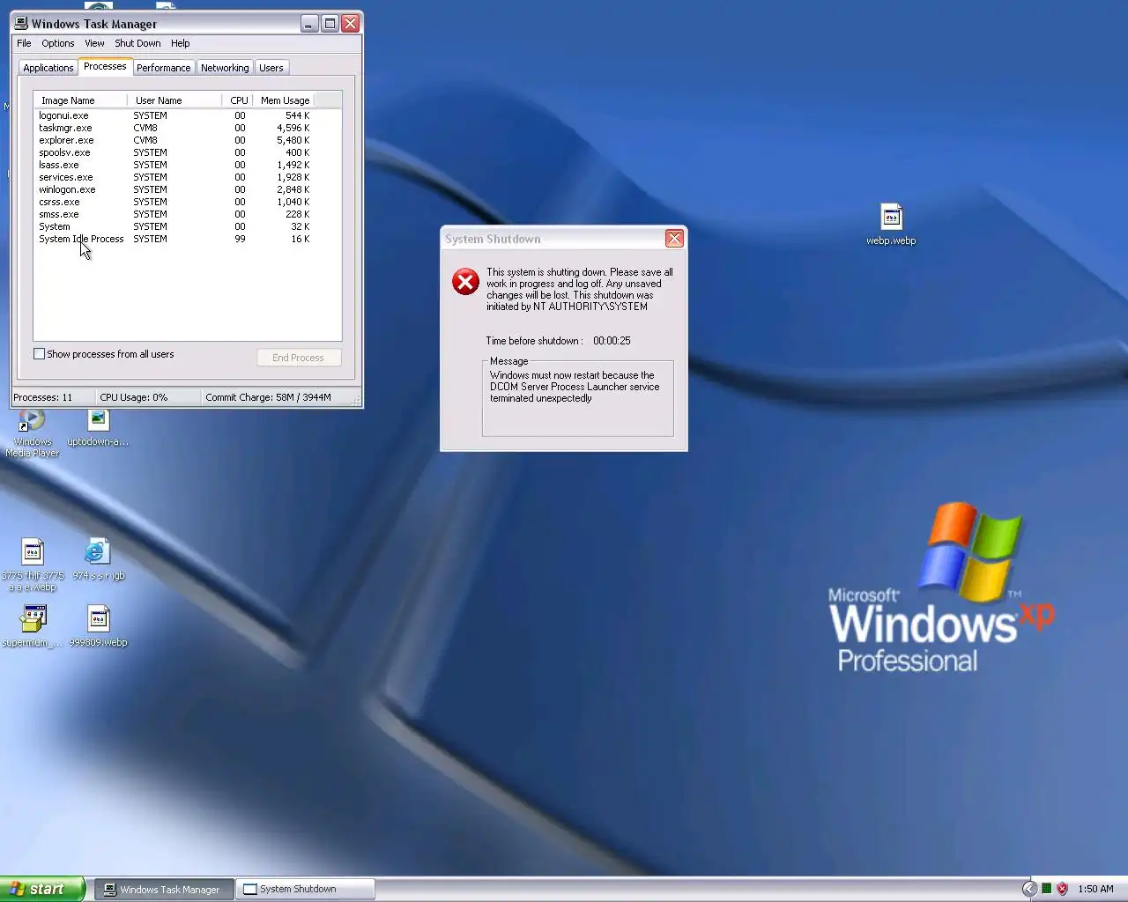Switch to the Users tab
The height and width of the screenshot is (902, 1128).
271,68
